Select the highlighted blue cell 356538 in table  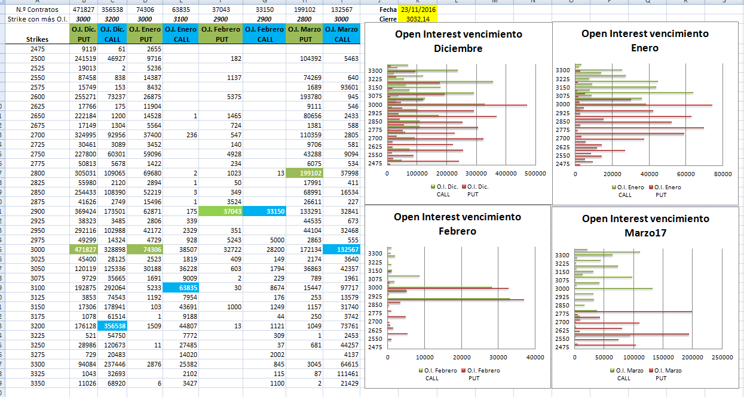click(112, 326)
